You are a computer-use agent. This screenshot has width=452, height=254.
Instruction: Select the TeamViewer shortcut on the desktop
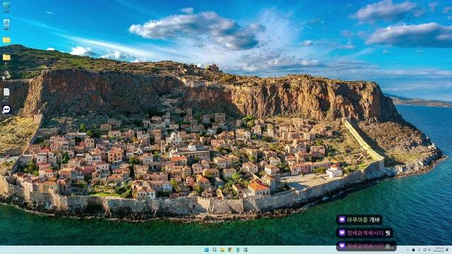point(6,109)
